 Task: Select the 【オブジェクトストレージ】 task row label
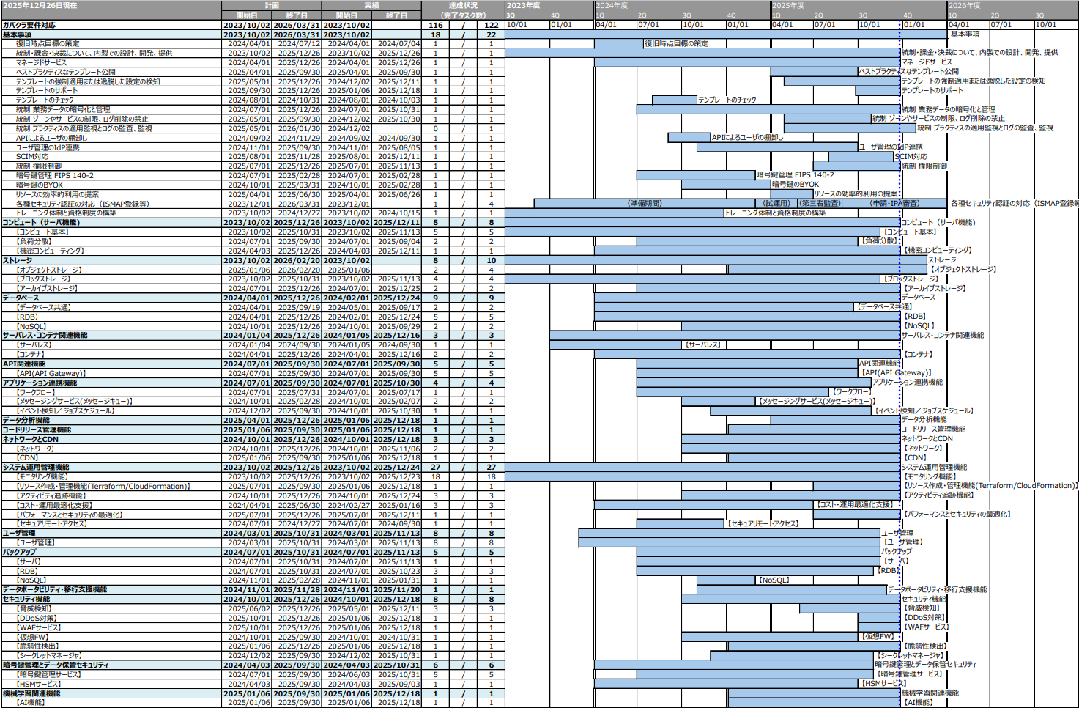[49, 270]
